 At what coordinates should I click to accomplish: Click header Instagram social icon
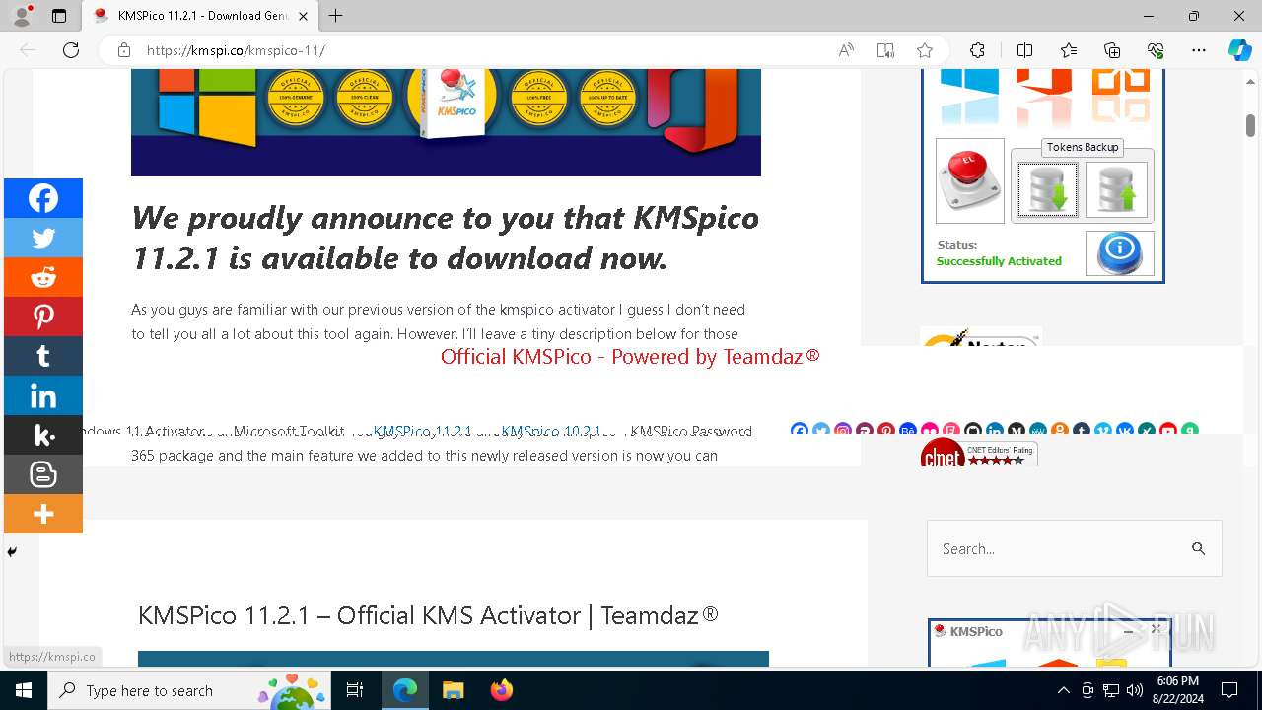[x=843, y=431]
